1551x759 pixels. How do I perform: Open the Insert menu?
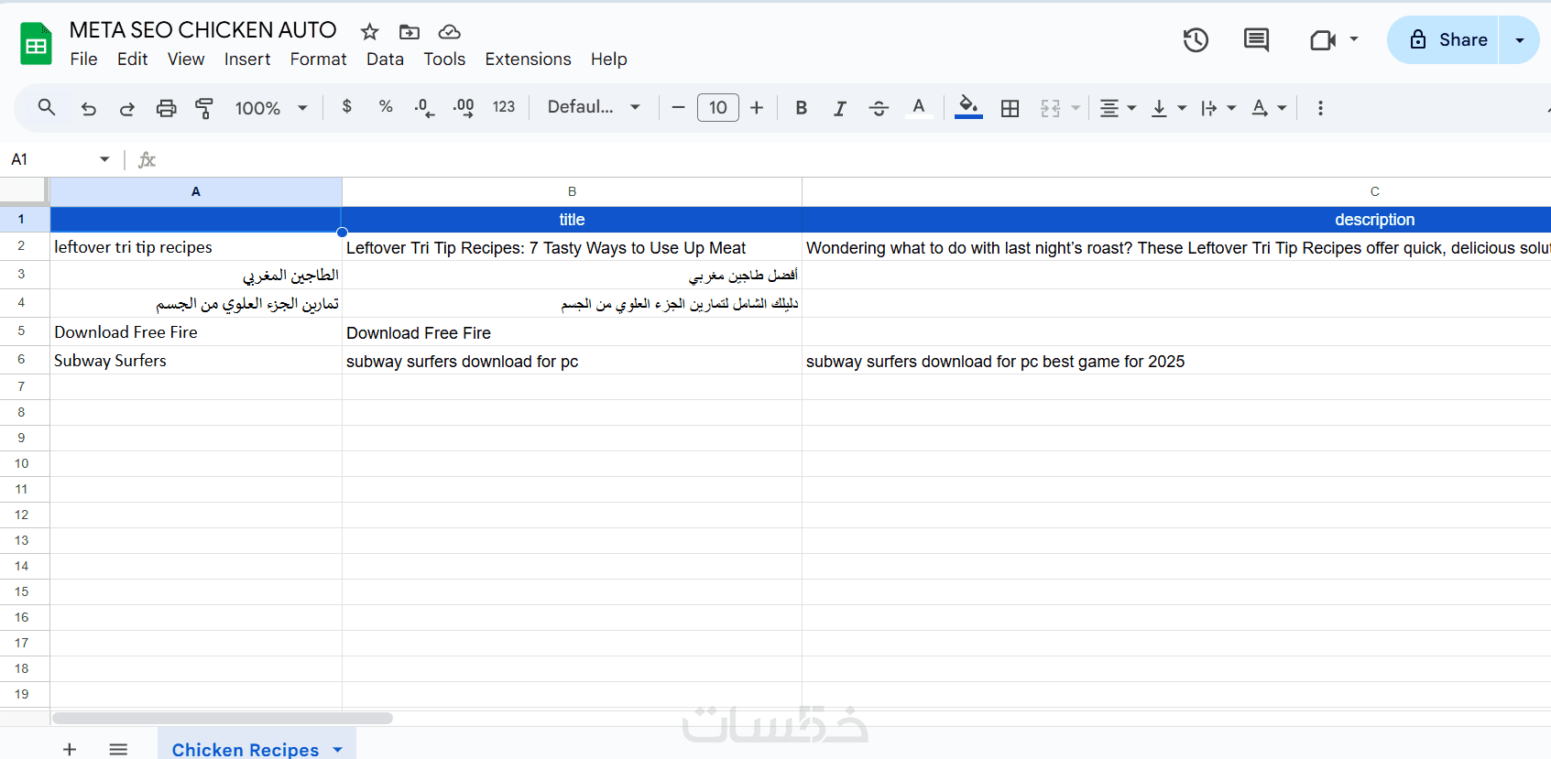tap(247, 60)
